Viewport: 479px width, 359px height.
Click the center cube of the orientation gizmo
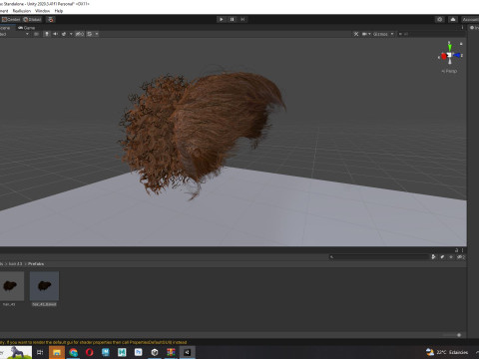click(x=449, y=55)
